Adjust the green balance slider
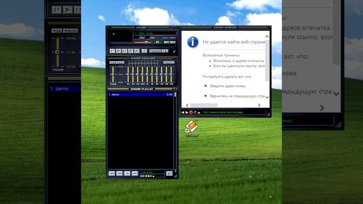 click(158, 42)
